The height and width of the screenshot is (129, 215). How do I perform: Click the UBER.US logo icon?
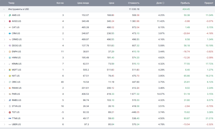tap(10, 124)
